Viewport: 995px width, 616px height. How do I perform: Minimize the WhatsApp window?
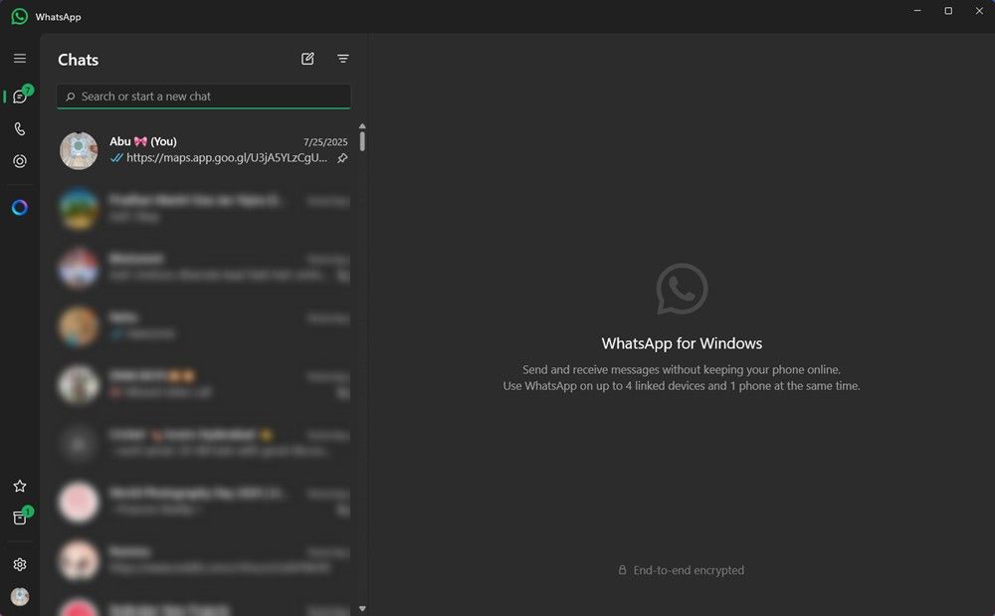coord(917,11)
